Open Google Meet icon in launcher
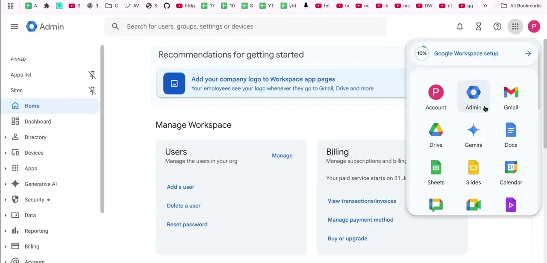The width and height of the screenshot is (547, 263). pyautogui.click(x=473, y=205)
